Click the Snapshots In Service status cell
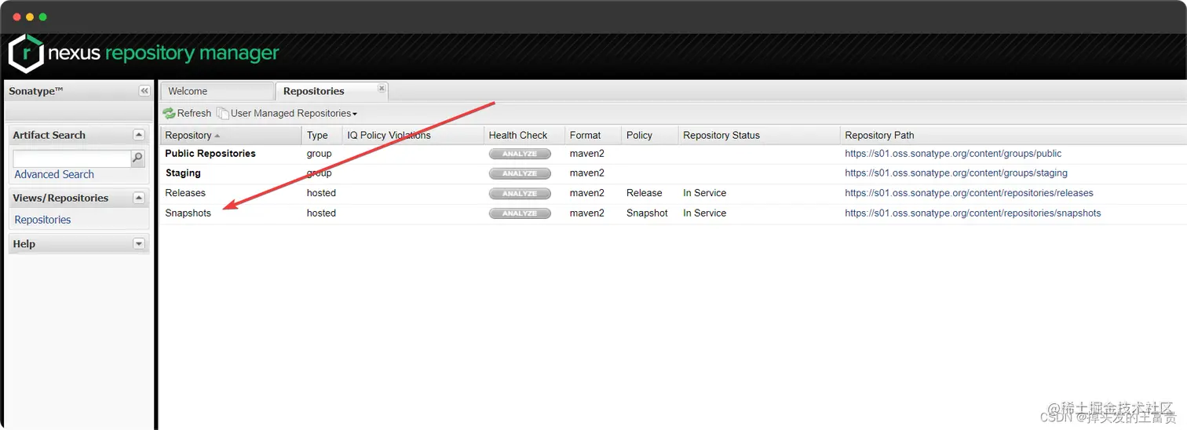Viewport: 1187px width, 430px height. pos(704,213)
